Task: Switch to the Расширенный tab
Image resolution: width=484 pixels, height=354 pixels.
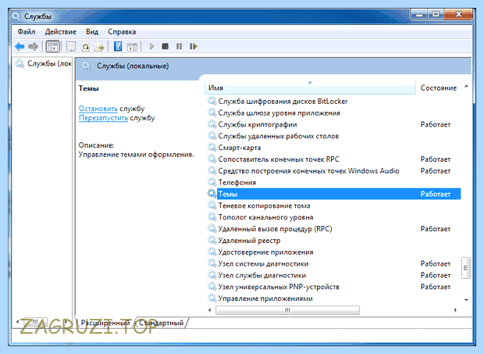Action: click(x=105, y=323)
